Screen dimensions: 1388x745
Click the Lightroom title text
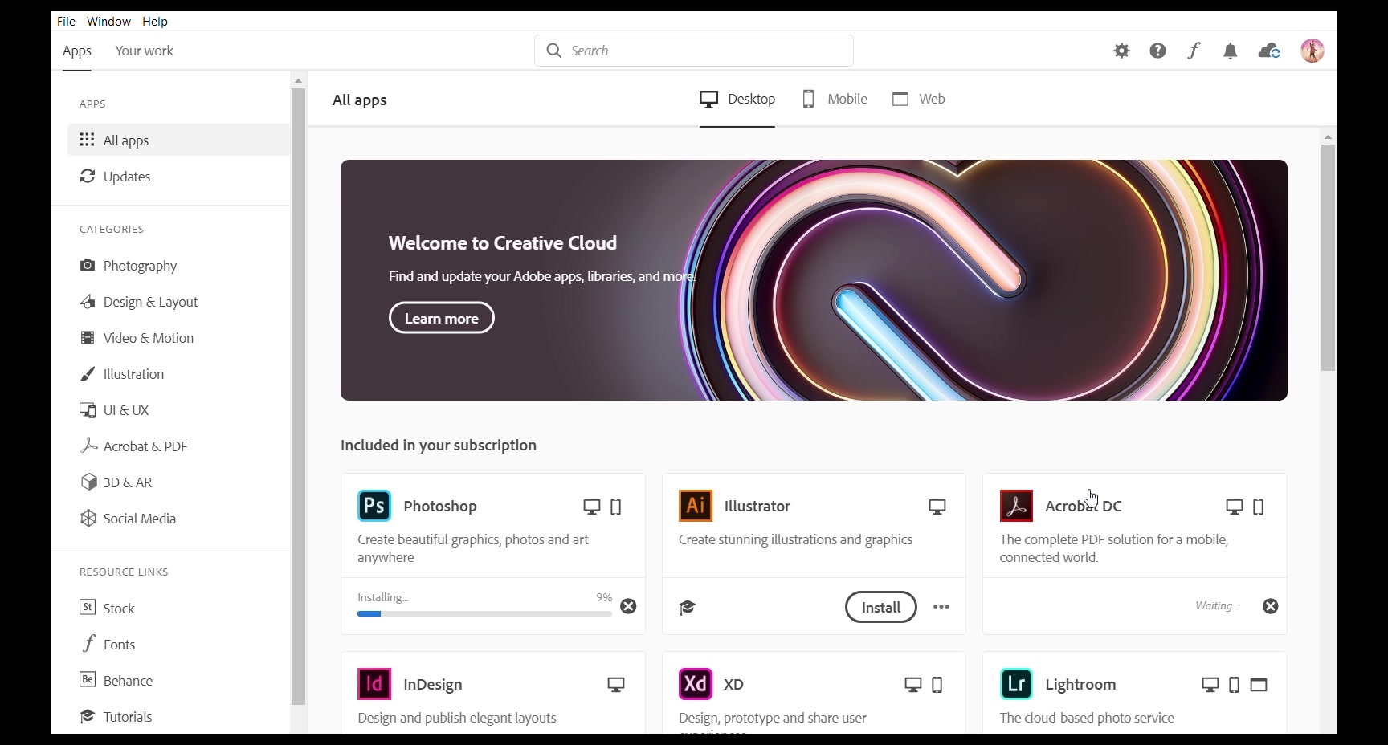(1080, 684)
